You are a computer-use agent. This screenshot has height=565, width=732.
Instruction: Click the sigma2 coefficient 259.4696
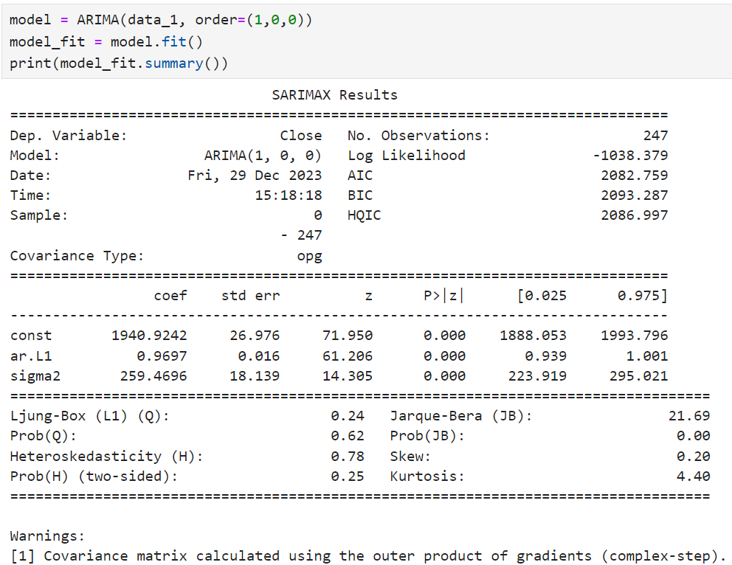(x=153, y=375)
